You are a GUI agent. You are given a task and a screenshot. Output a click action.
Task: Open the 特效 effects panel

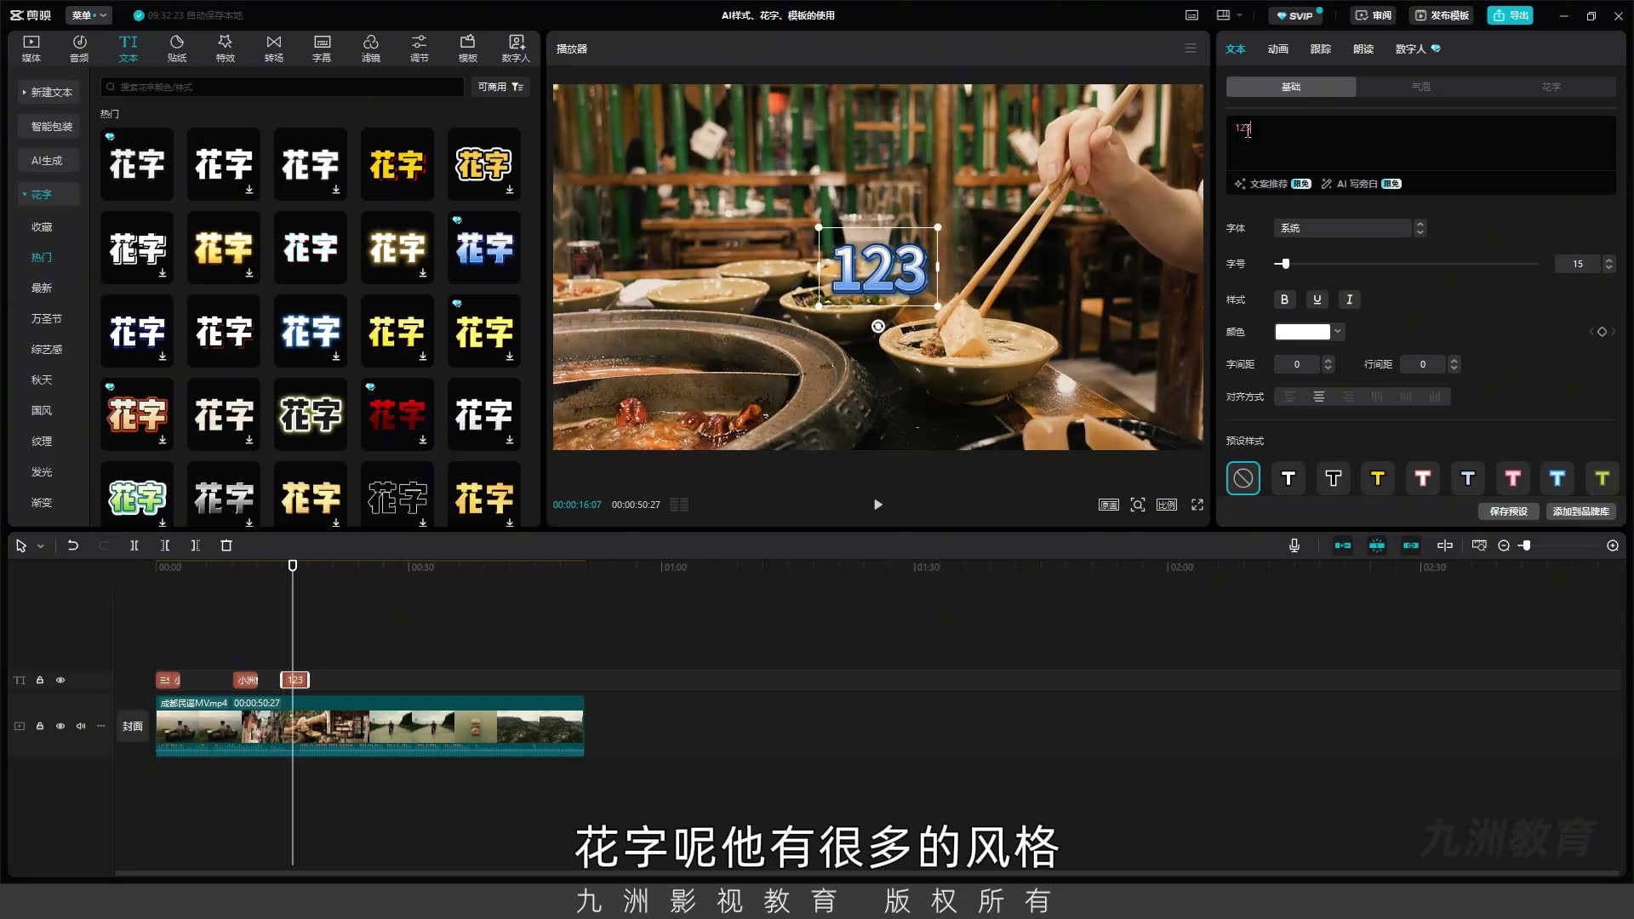pyautogui.click(x=226, y=49)
